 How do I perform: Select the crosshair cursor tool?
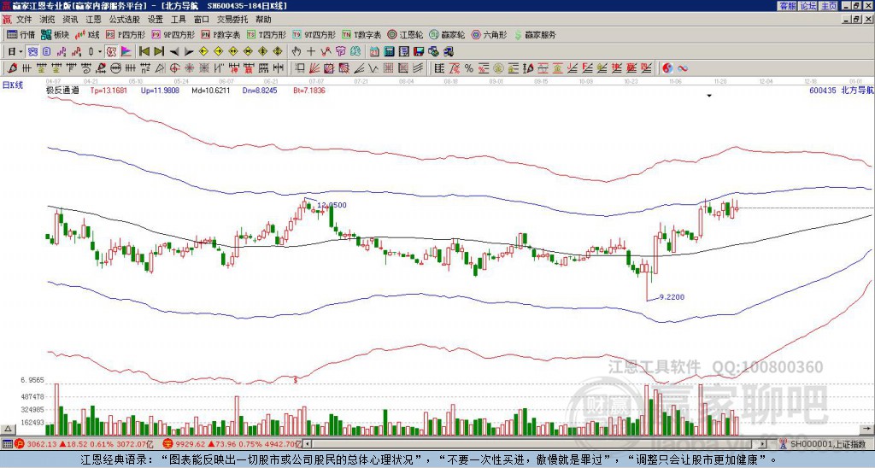click(x=311, y=52)
